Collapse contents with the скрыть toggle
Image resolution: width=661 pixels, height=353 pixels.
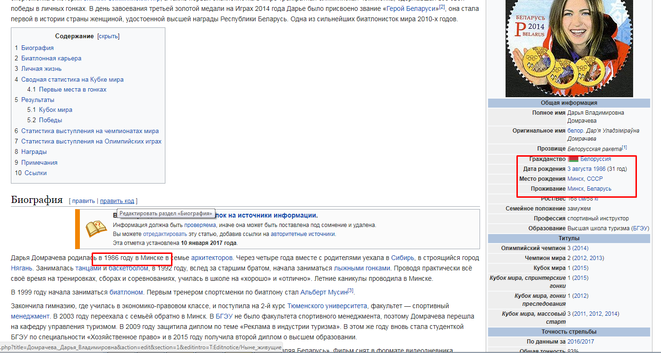[x=109, y=36]
